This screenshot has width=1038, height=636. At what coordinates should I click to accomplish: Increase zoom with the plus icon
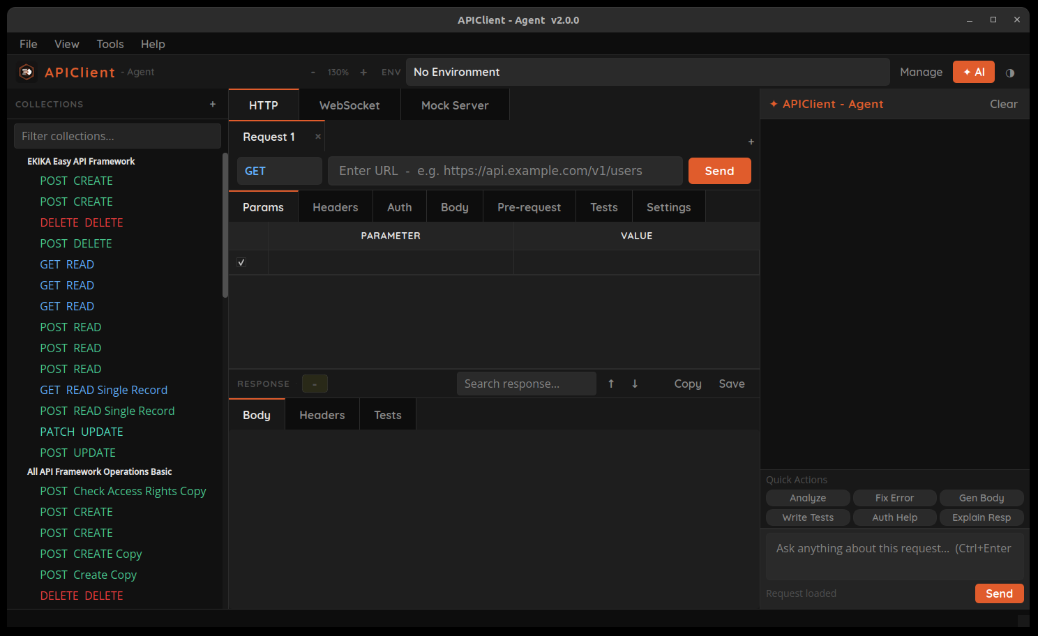point(363,73)
